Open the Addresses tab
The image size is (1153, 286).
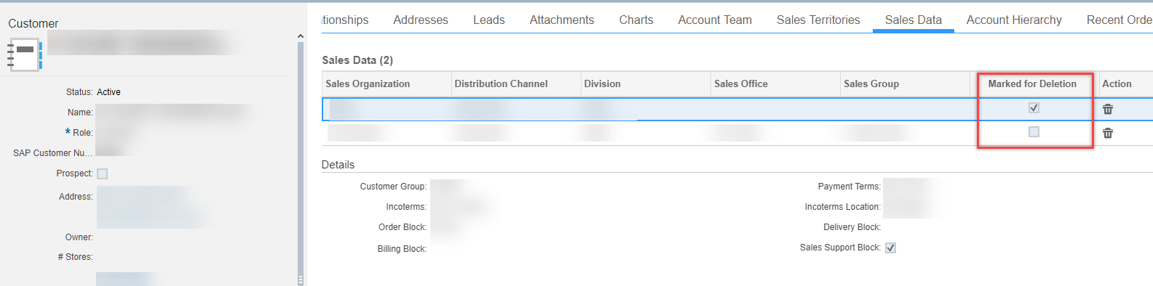tap(421, 20)
